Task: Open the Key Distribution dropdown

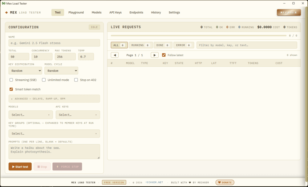Action: [25, 71]
